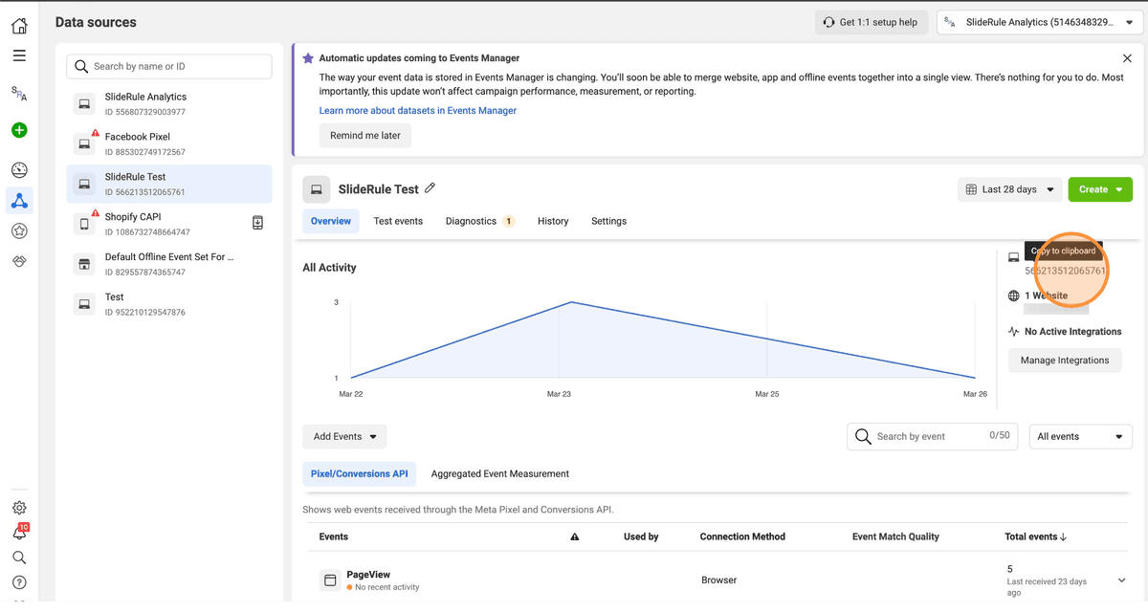This screenshot has width=1148, height=613.
Task: Open the hamburger menu icon
Action: [19, 55]
